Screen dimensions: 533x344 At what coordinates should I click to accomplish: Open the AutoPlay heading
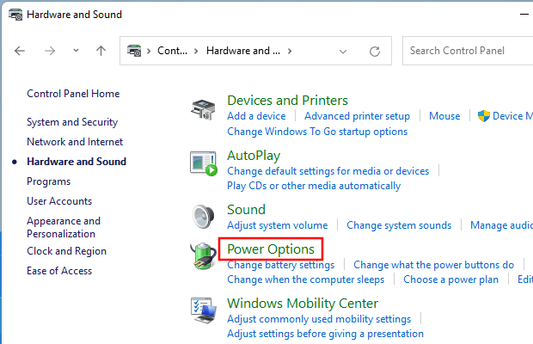(x=254, y=156)
